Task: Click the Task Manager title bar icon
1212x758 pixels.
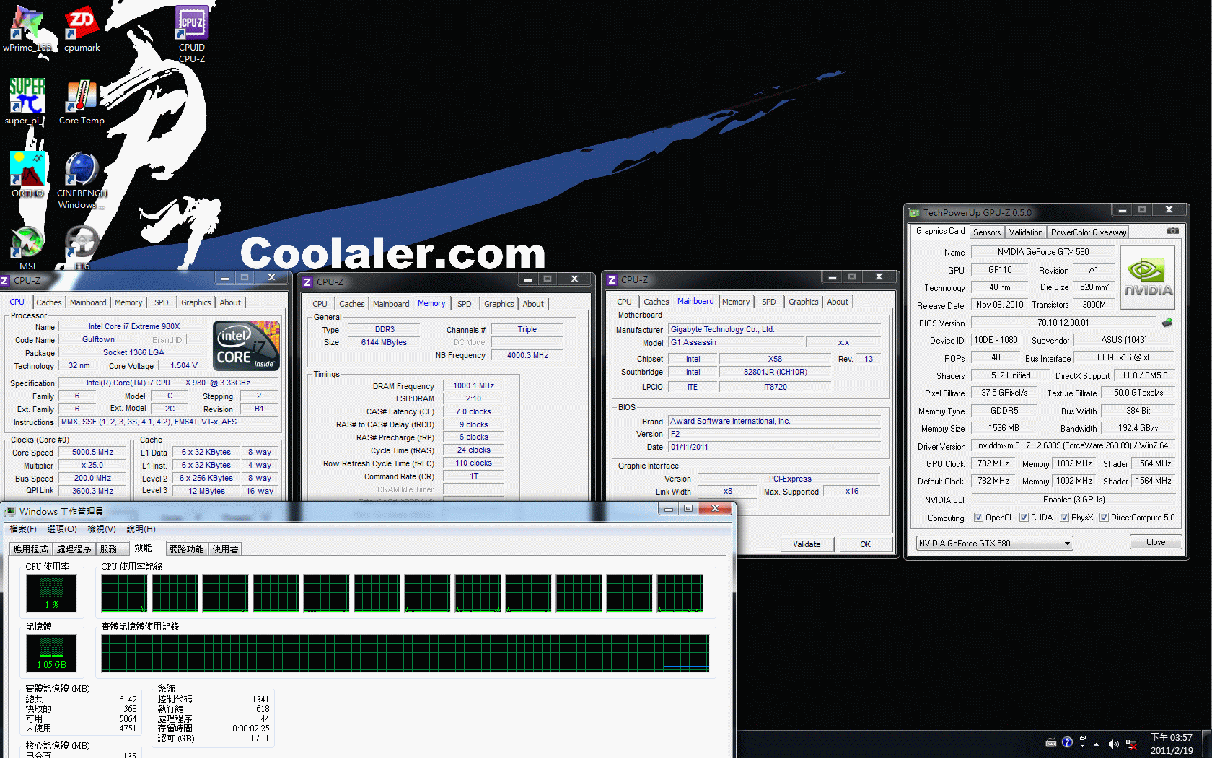Action: coord(10,512)
